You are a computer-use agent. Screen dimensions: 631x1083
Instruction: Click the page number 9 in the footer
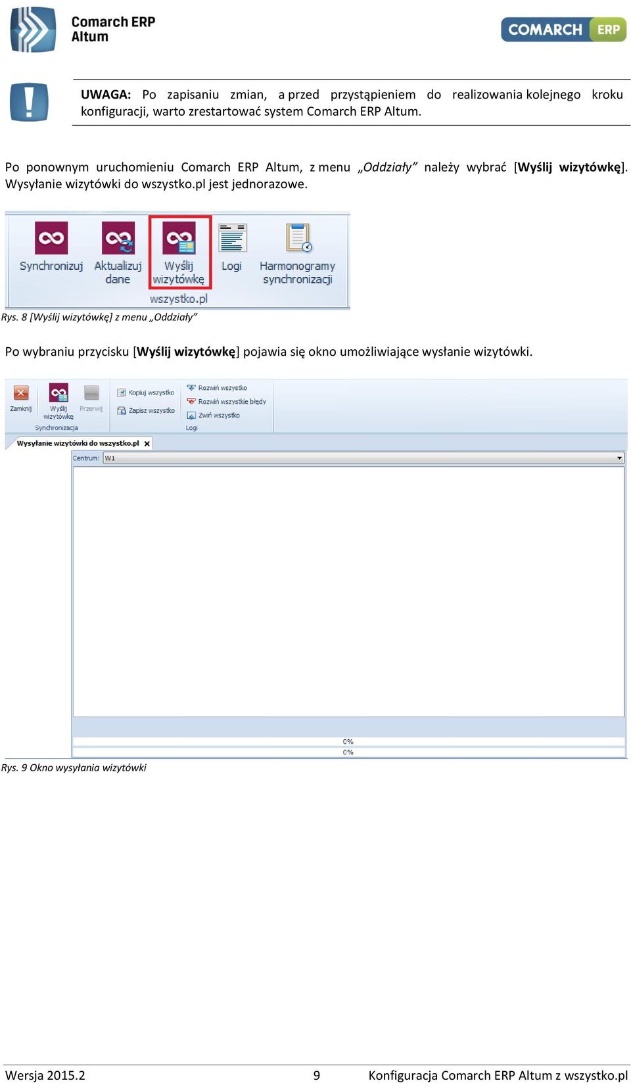(317, 1075)
